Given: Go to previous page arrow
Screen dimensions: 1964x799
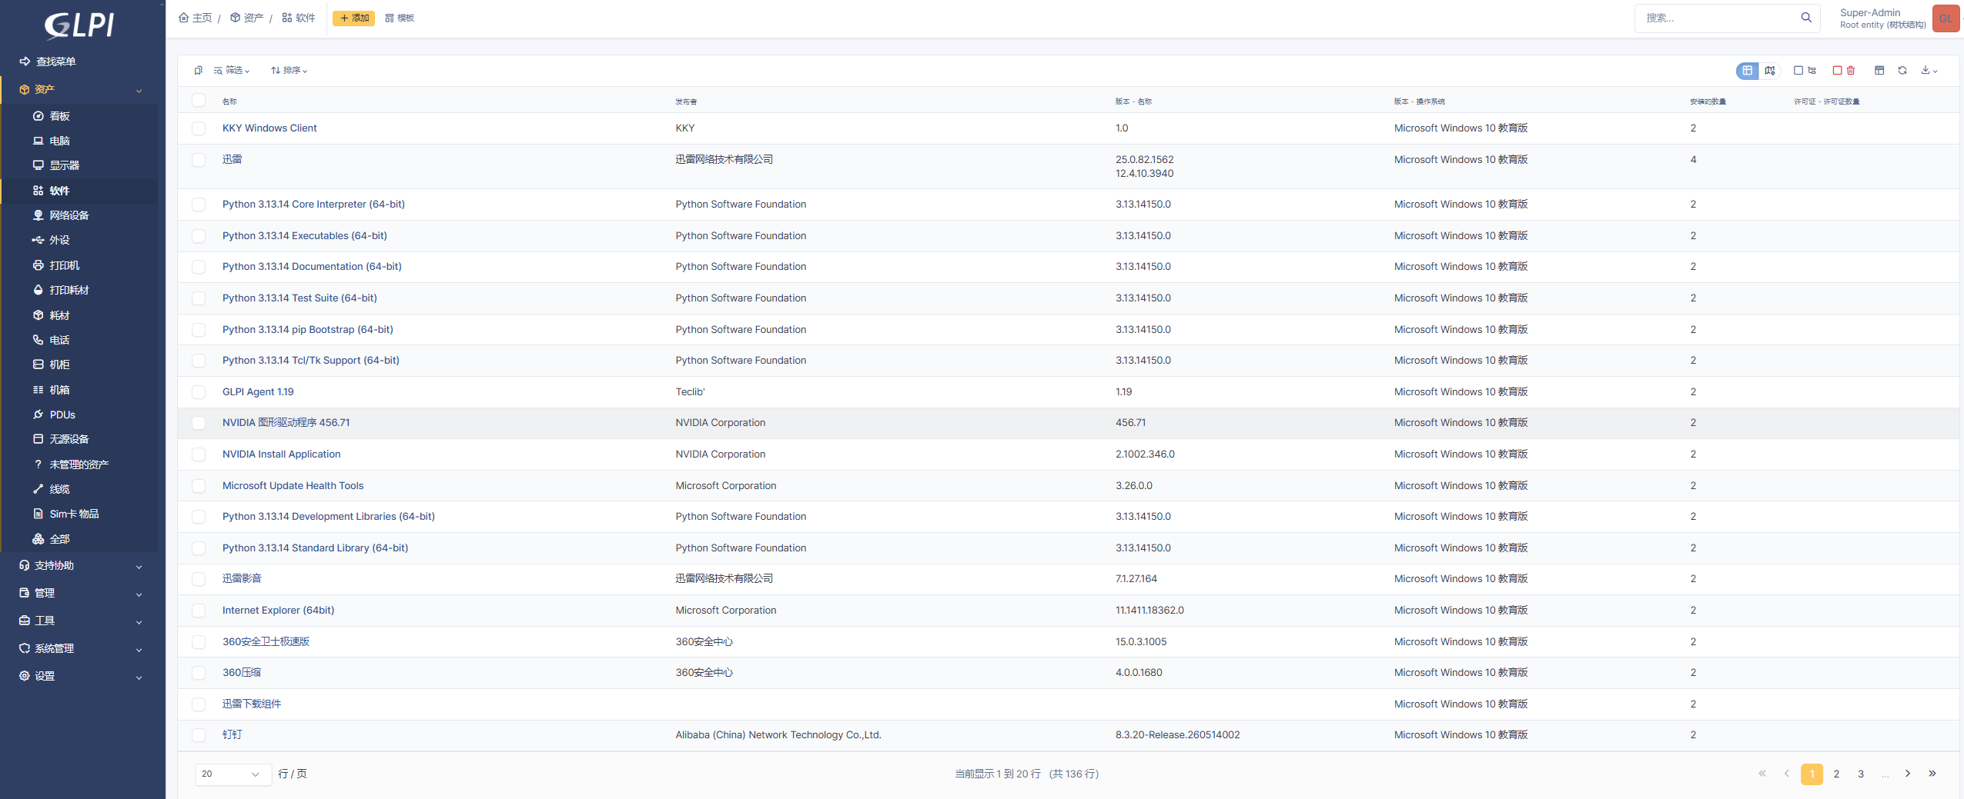Looking at the screenshot, I should point(1787,774).
